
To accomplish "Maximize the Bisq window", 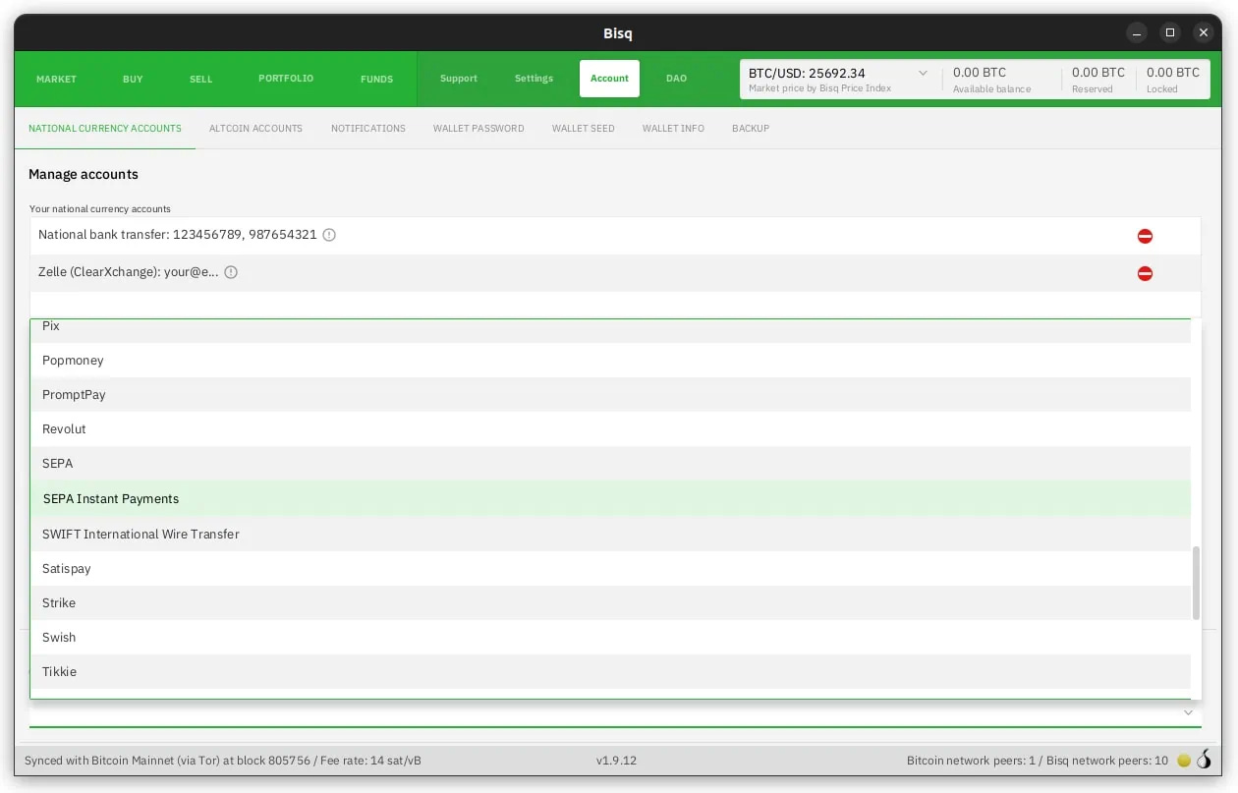I will point(1170,32).
